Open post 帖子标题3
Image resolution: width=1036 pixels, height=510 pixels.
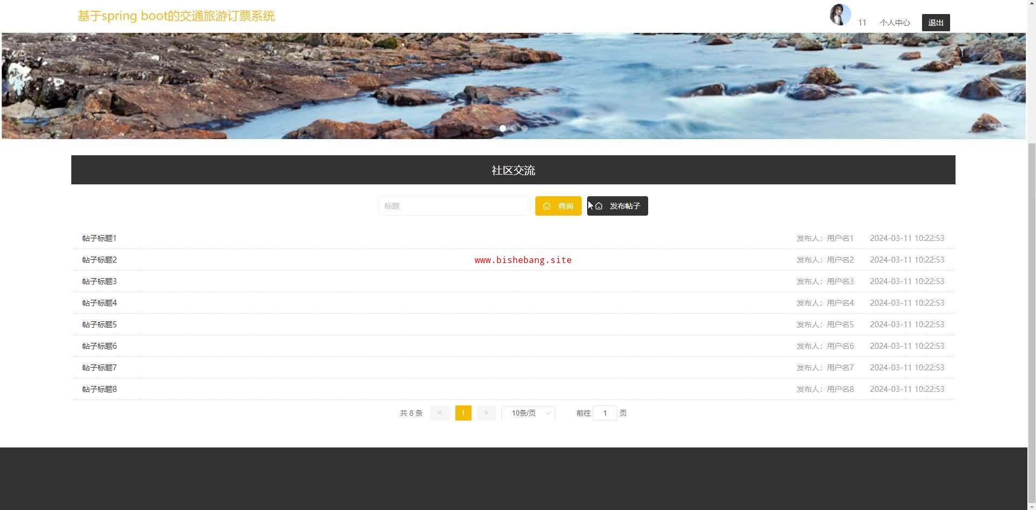(99, 281)
